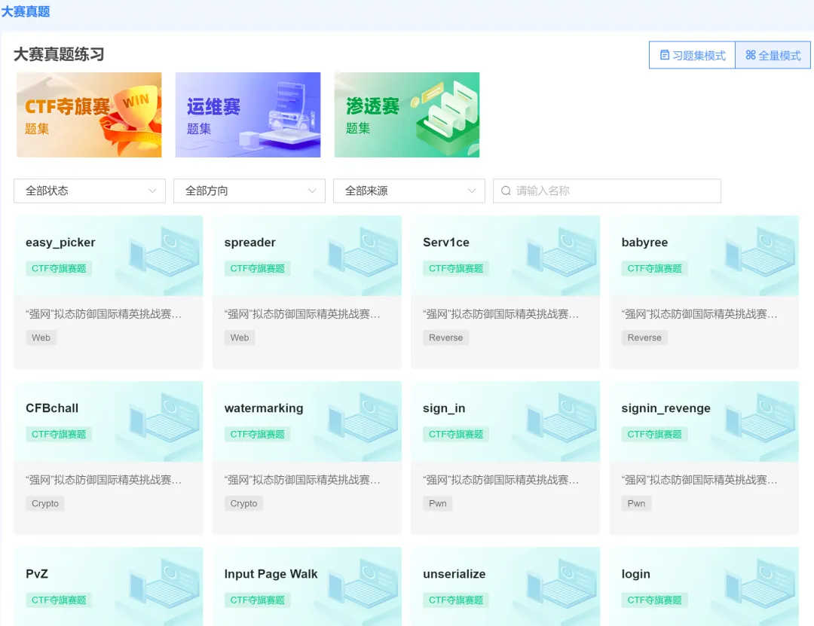Switch to 习题集模式 view
The width and height of the screenshot is (814, 626).
[x=692, y=55]
